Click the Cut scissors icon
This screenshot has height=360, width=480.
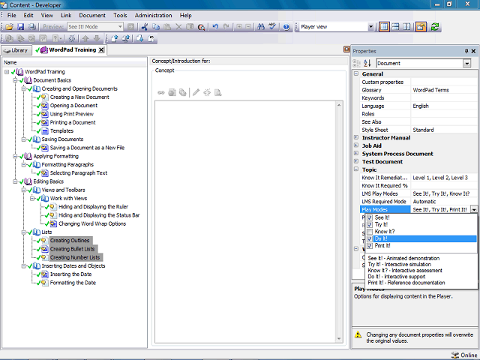(145, 27)
